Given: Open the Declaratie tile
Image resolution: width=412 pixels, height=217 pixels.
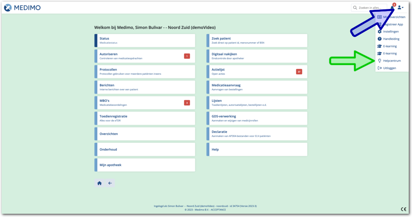Looking at the screenshot, I should pyautogui.click(x=256, y=134).
